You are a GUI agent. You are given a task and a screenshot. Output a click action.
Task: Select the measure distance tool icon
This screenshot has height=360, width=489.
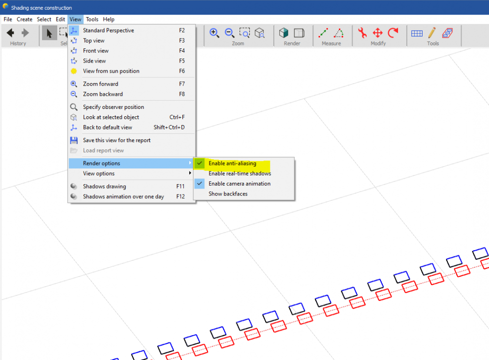(323, 33)
